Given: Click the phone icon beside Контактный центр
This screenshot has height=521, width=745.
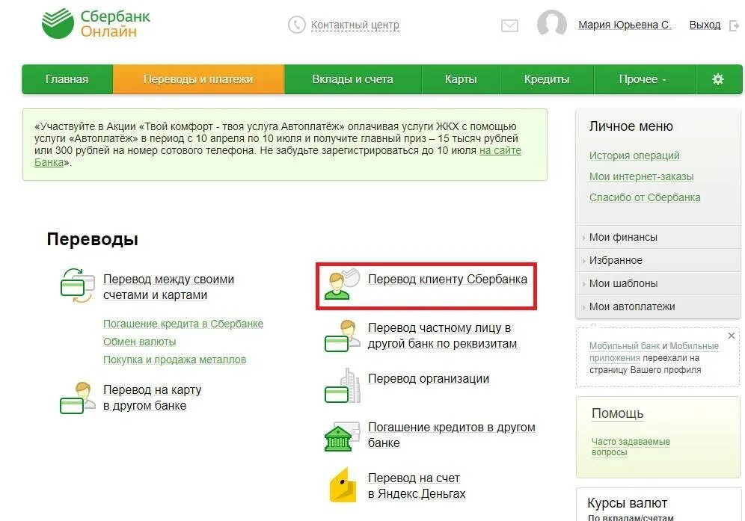Looking at the screenshot, I should tap(296, 25).
